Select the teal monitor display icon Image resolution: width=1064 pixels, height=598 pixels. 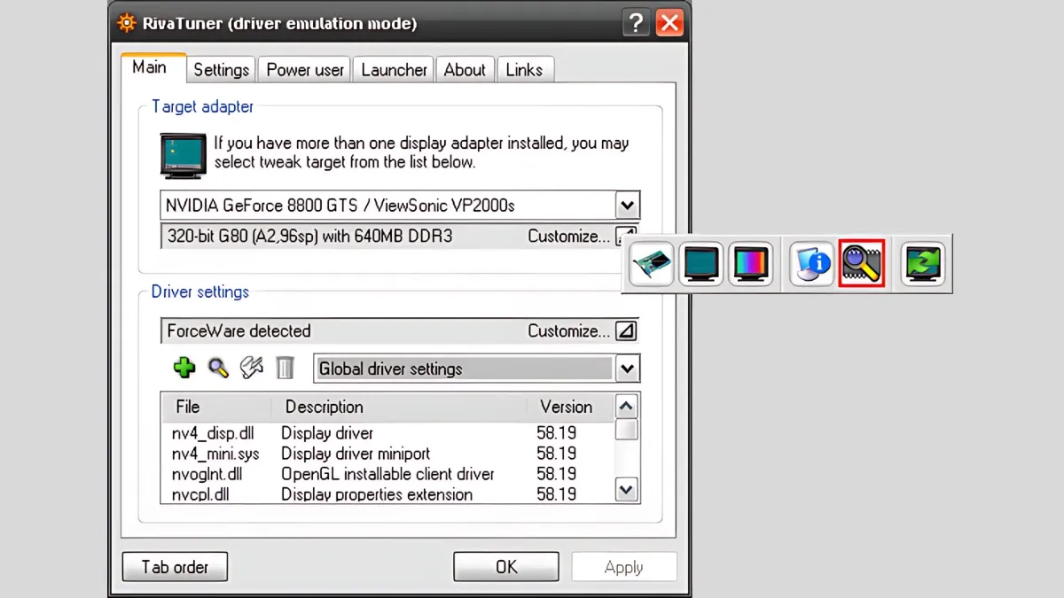point(700,263)
